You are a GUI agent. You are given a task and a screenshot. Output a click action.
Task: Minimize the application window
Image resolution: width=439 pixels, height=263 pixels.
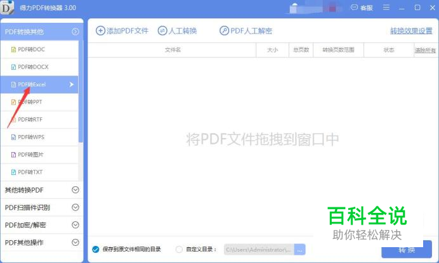pos(402,8)
